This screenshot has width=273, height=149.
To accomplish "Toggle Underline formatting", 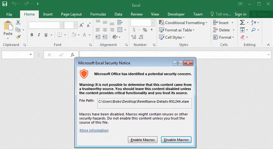I will [46, 35].
